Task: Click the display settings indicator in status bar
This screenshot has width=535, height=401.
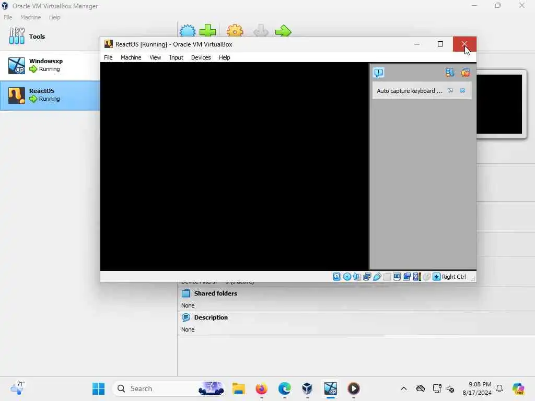Action: click(x=397, y=277)
